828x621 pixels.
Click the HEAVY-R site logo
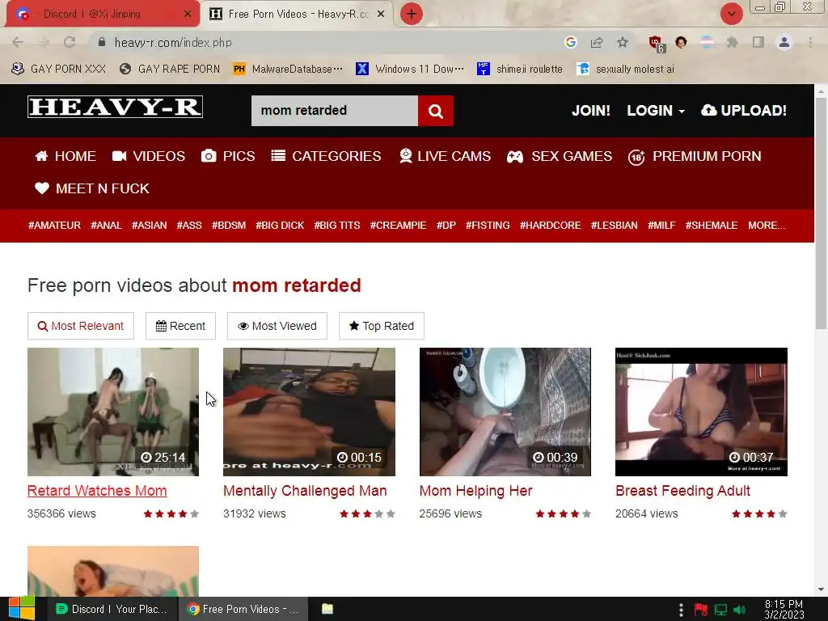coord(115,107)
